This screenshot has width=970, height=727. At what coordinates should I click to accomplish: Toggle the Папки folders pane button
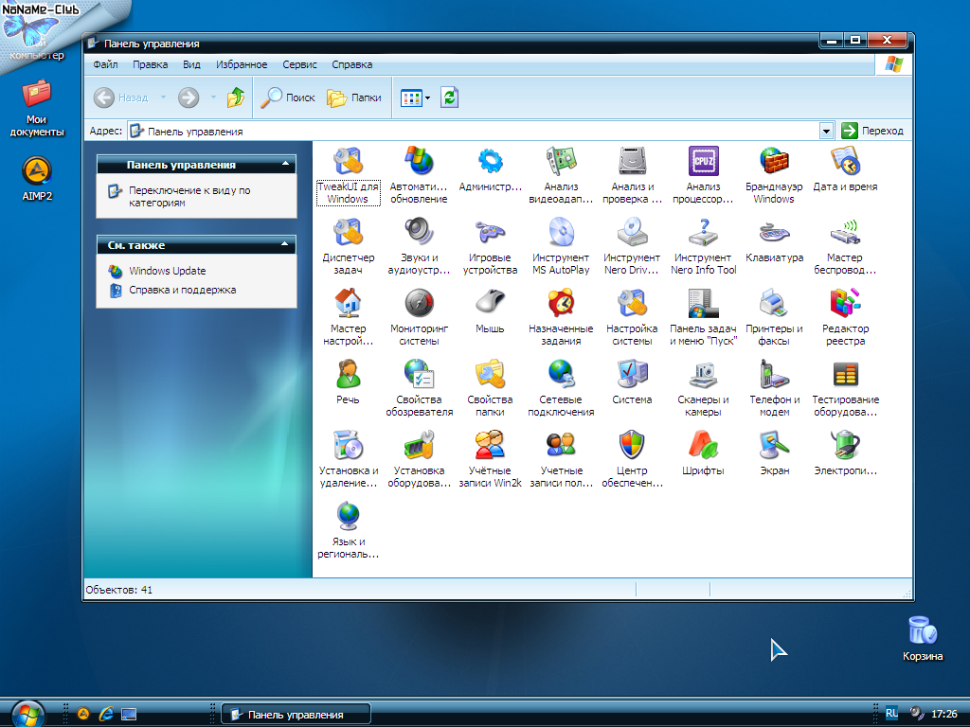354,98
